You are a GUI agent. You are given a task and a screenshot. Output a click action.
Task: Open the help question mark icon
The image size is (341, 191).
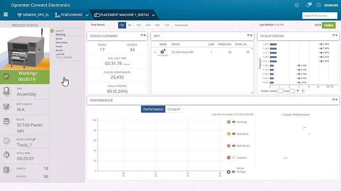click(x=319, y=5)
